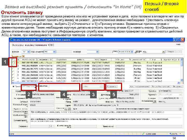Viewport: 187px width, 140px height.
Task: Click the Примечание field at bottom
Action: pyautogui.click(x=149, y=126)
